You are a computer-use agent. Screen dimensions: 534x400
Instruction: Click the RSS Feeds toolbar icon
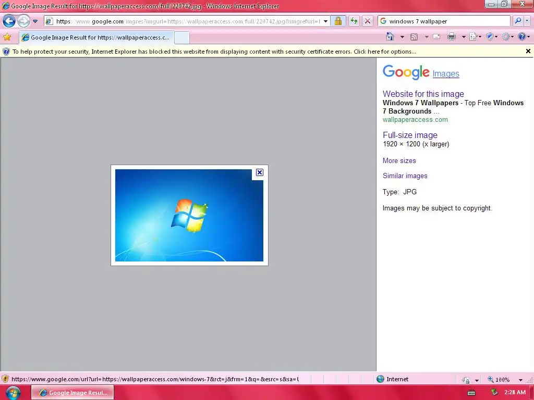click(414, 37)
